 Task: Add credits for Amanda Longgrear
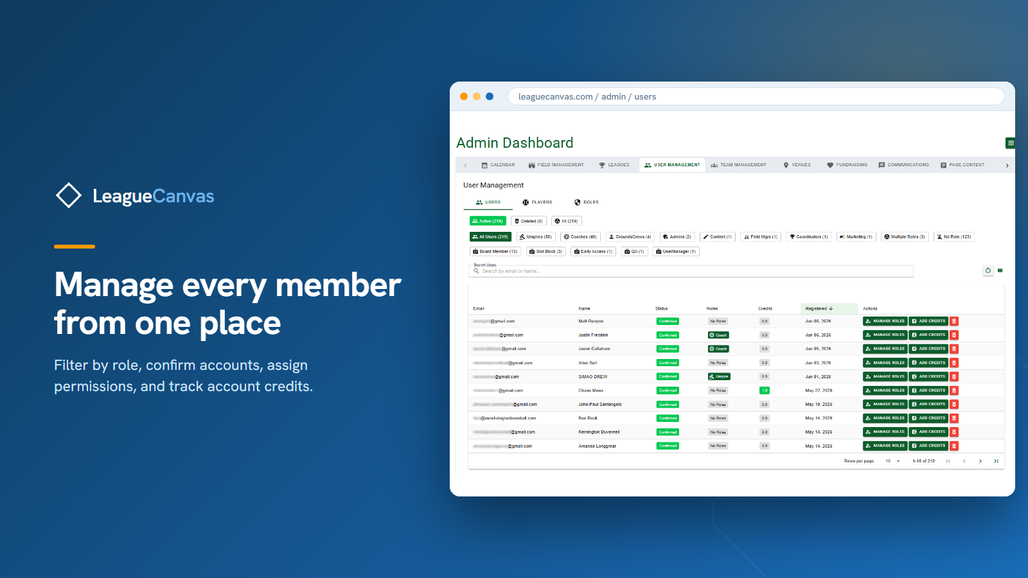click(929, 446)
